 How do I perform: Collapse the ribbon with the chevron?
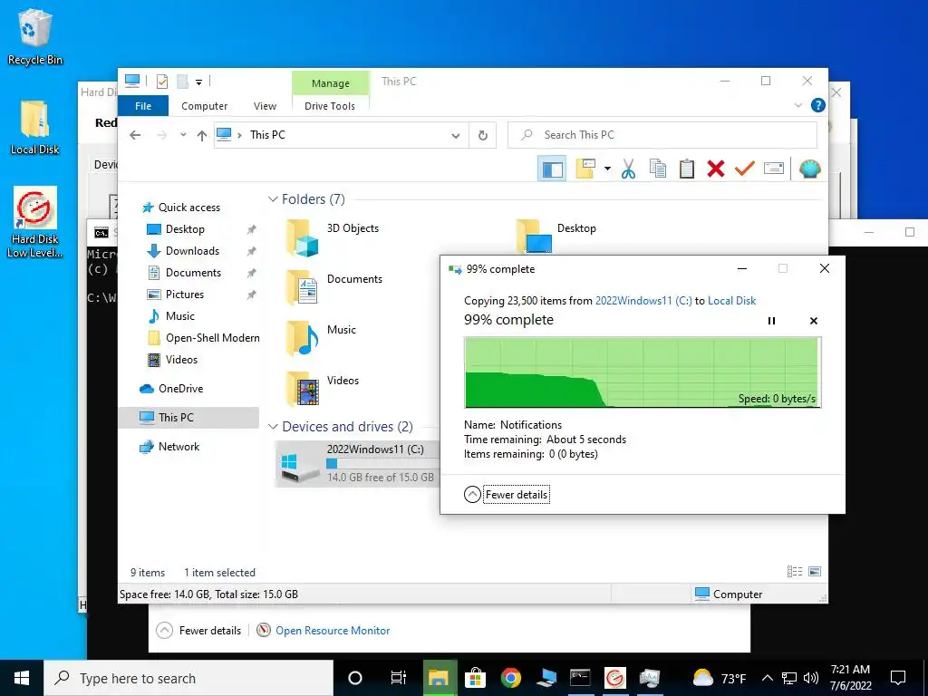tap(797, 105)
